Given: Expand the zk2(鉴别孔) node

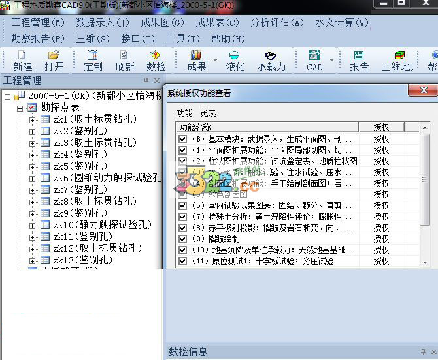Looking at the screenshot, I should pyautogui.click(x=32, y=132).
